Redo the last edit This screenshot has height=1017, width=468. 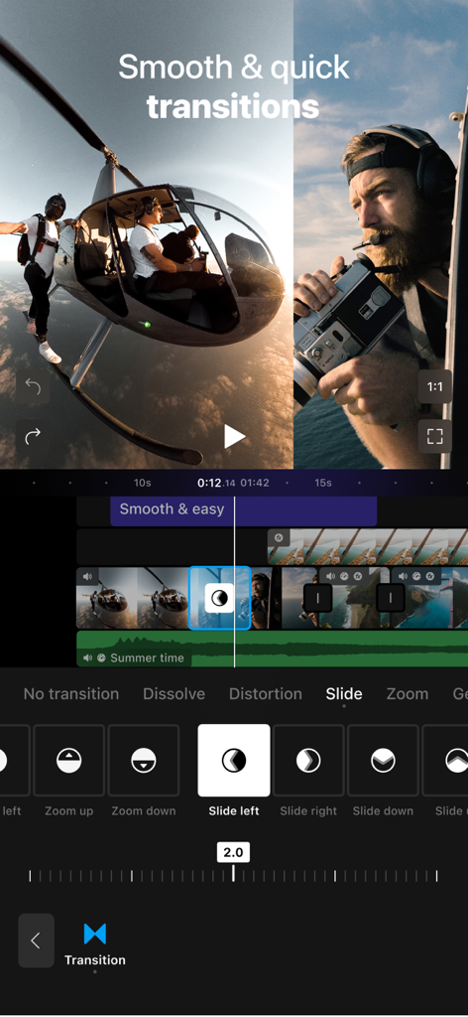[33, 436]
